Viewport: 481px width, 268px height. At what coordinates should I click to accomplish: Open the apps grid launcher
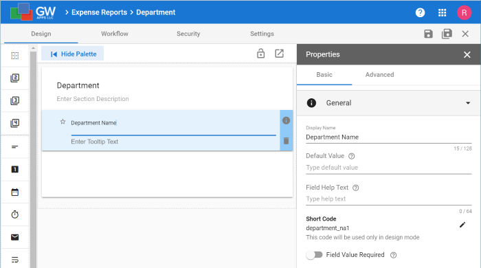pos(442,12)
